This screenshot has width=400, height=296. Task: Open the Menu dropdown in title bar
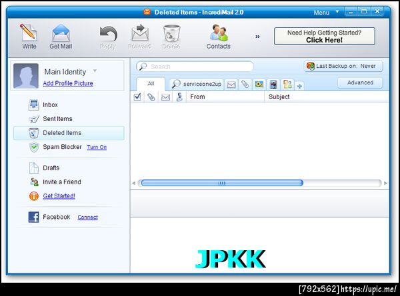click(x=326, y=13)
